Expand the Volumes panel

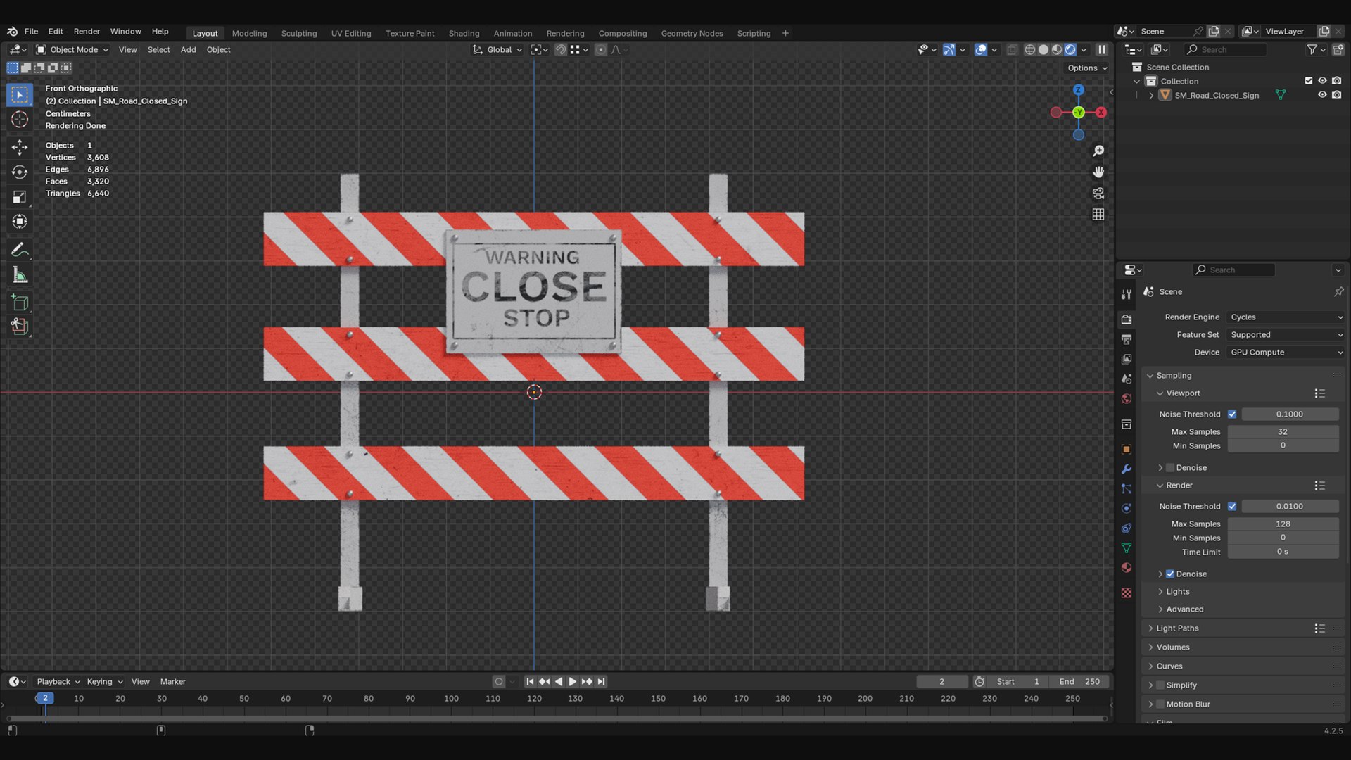1173,647
